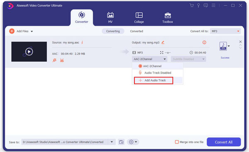Expand the output format arrow beside MP3 icon
Viewport: 249px width, 152px height.
(x=229, y=46)
